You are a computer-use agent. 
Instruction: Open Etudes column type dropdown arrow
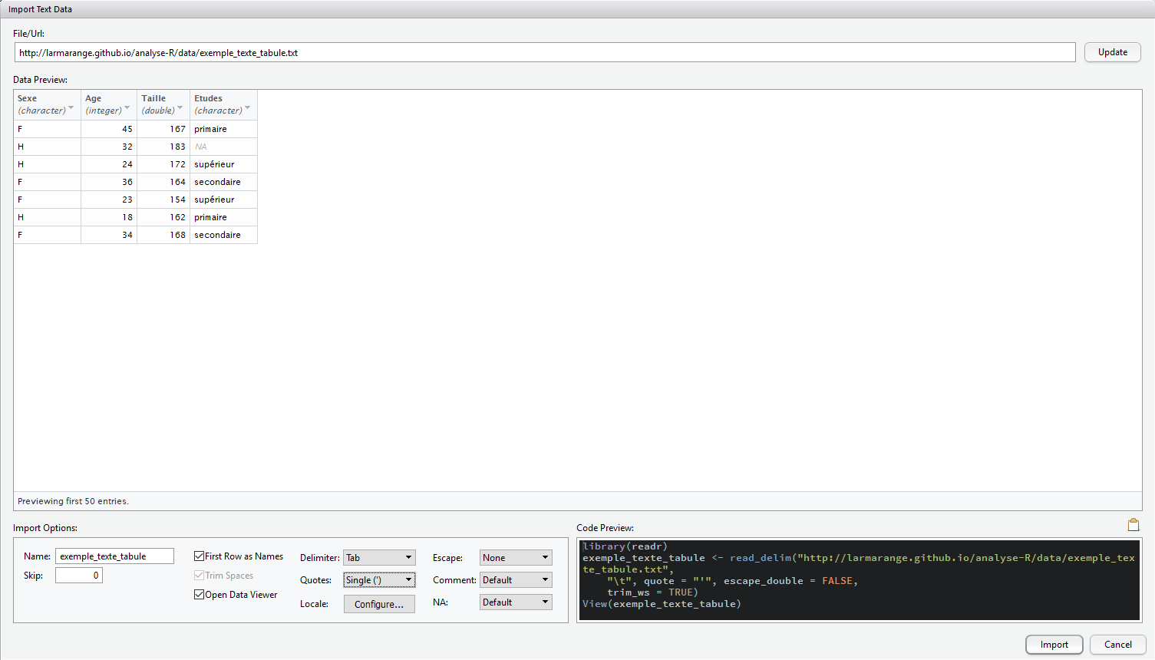click(248, 108)
